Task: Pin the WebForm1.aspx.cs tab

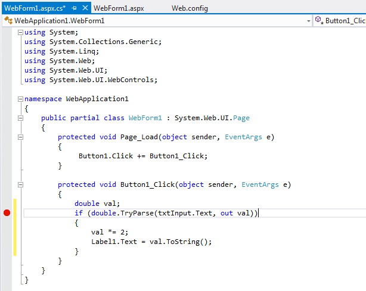Action: tap(75, 8)
